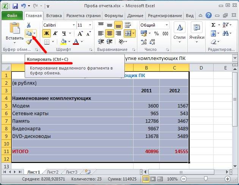Click zoom in plus button

coord(227,179)
